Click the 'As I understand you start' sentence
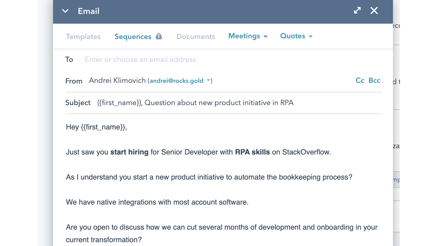Image resolution: width=439 pixels, height=246 pixels. coord(209,177)
